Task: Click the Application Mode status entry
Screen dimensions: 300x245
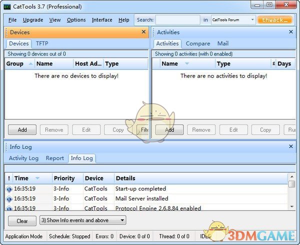Action: (x=24, y=236)
